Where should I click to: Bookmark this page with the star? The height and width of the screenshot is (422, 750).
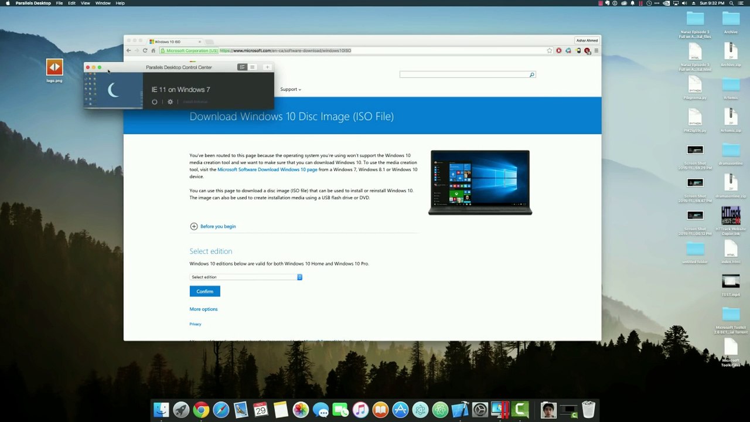[550, 50]
